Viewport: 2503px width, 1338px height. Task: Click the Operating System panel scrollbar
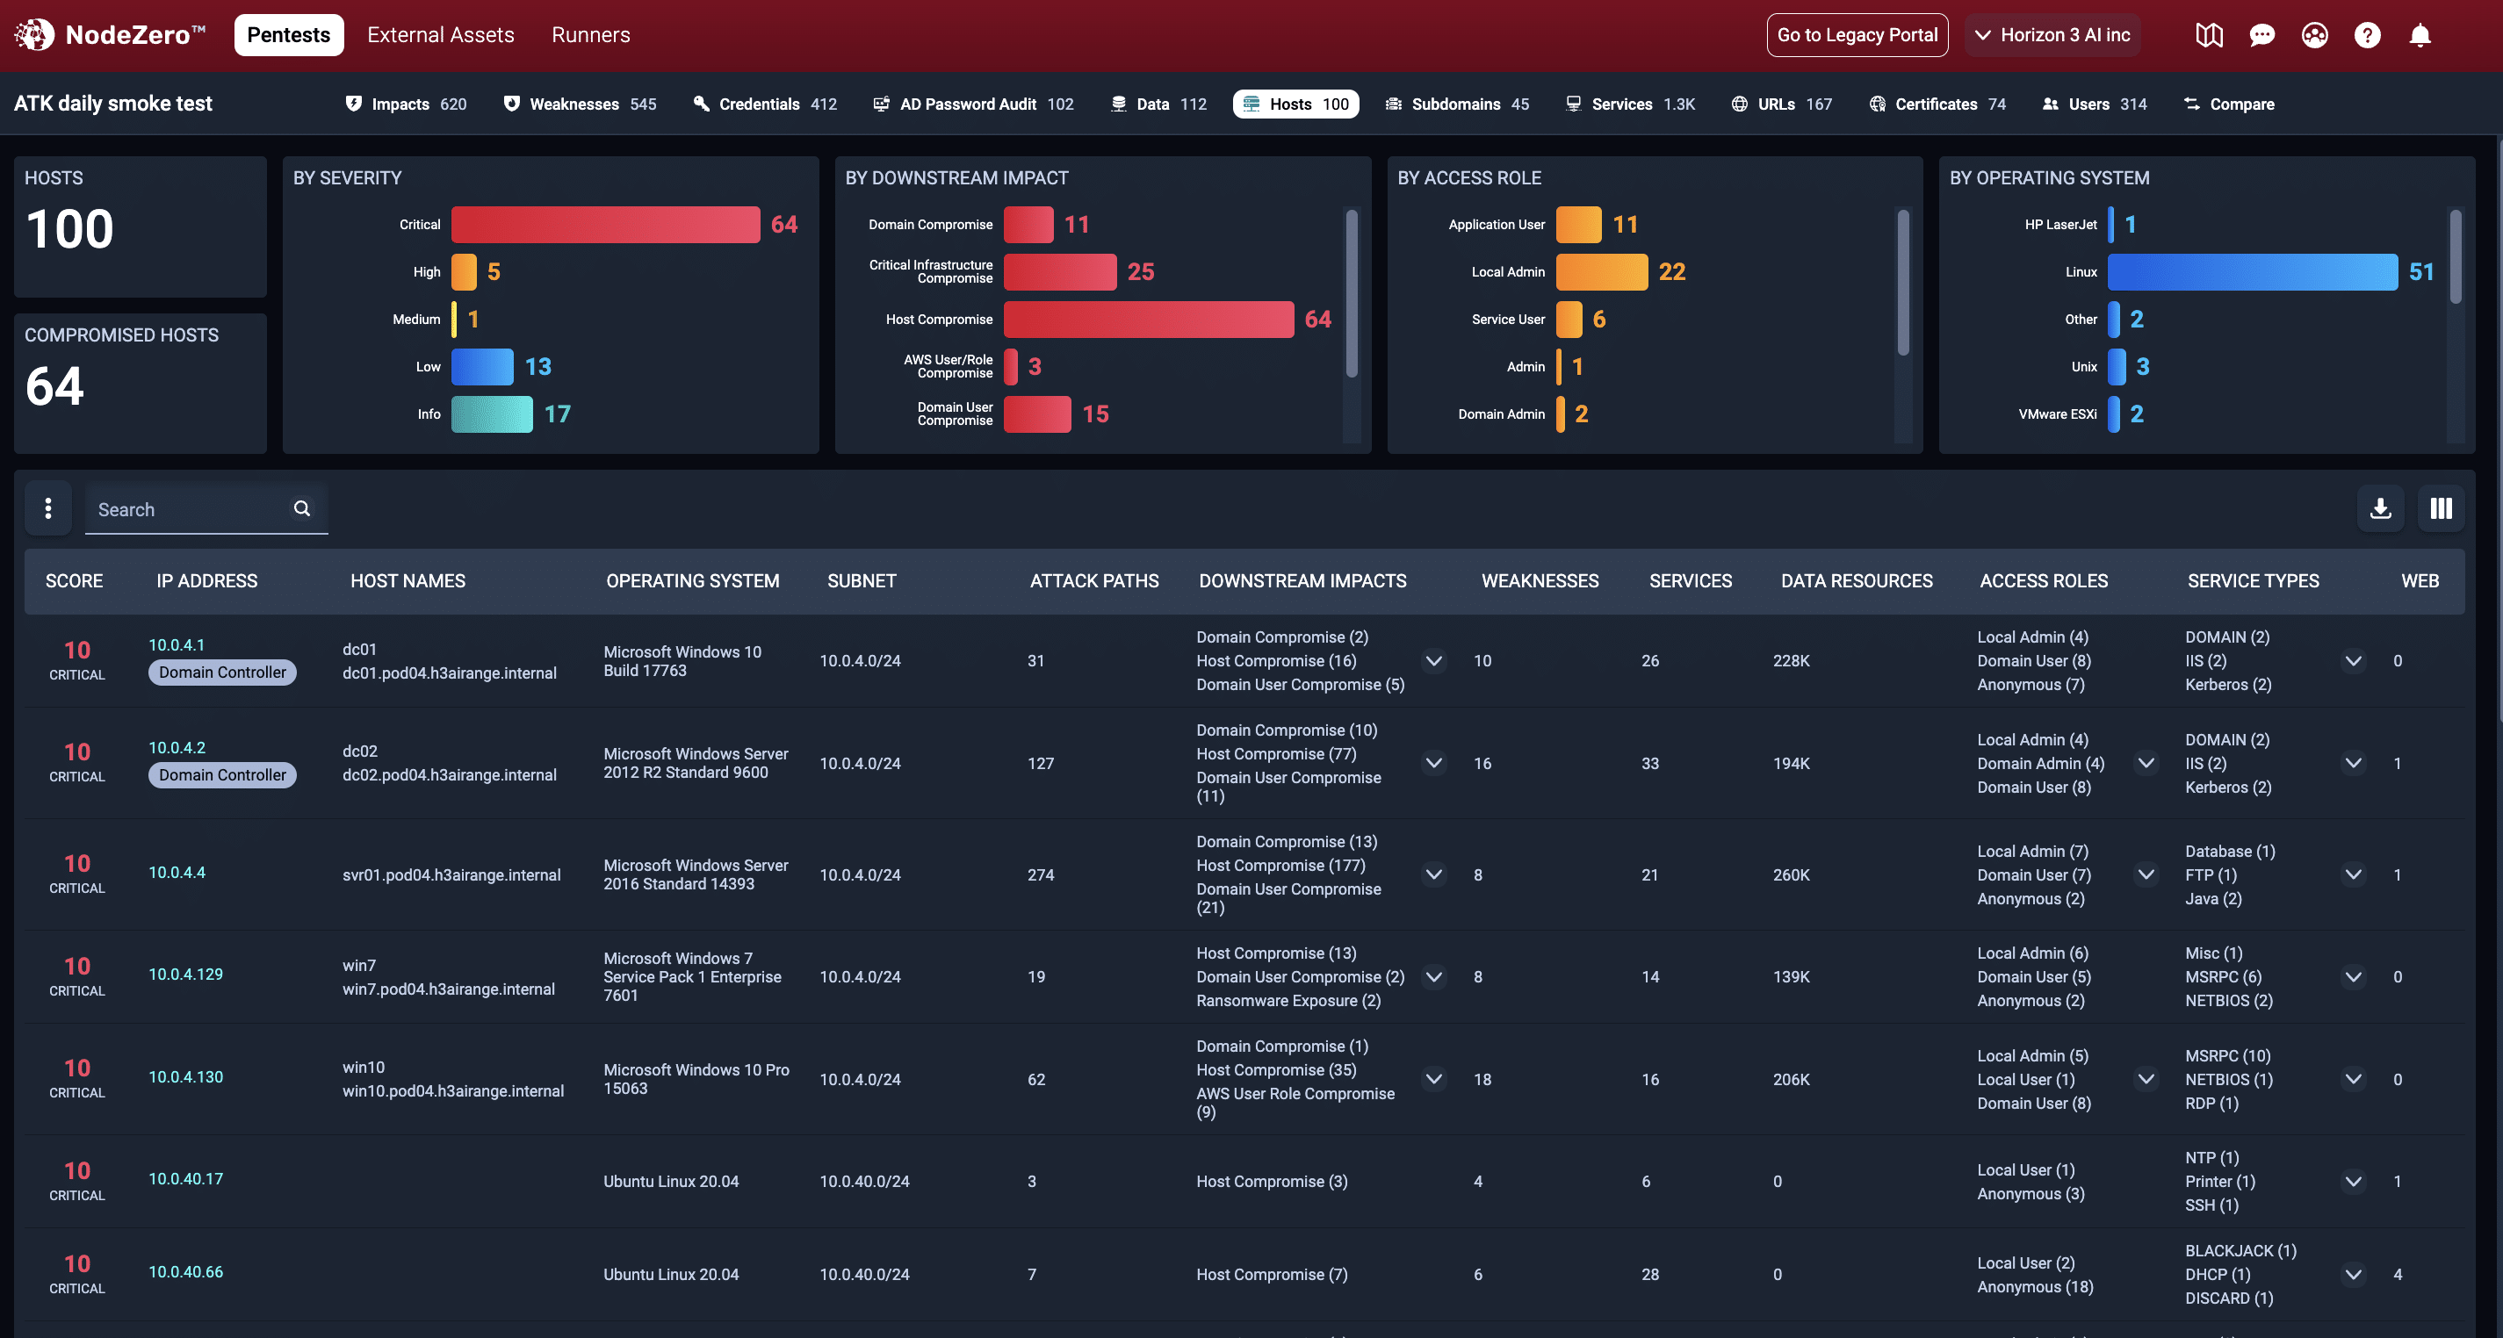point(2455,257)
